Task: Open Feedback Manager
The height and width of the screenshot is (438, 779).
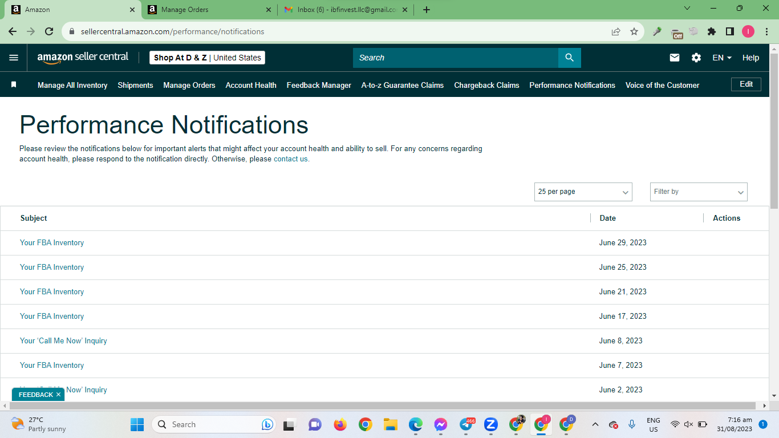Action: point(319,85)
